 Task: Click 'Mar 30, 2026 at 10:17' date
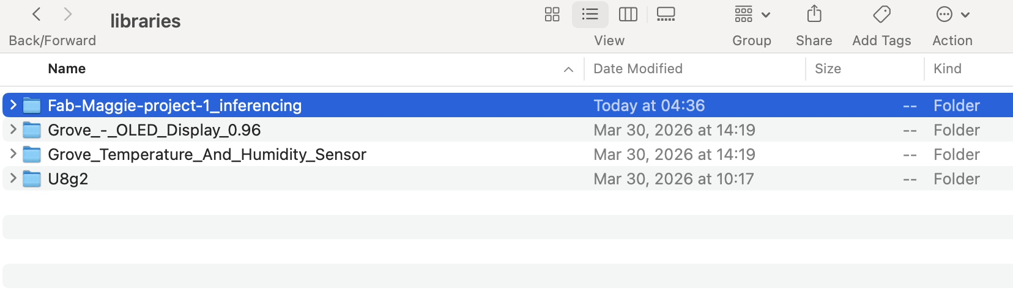[x=673, y=179]
